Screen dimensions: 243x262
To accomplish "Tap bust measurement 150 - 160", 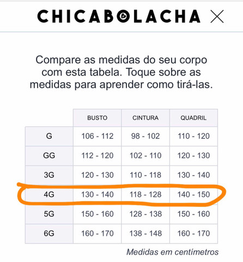I will point(98,214).
